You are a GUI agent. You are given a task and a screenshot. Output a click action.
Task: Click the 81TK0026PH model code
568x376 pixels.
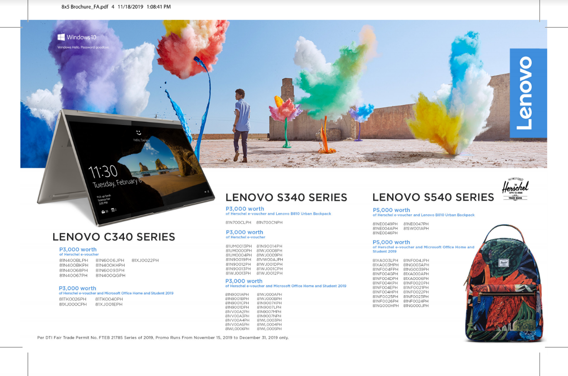tap(73, 299)
